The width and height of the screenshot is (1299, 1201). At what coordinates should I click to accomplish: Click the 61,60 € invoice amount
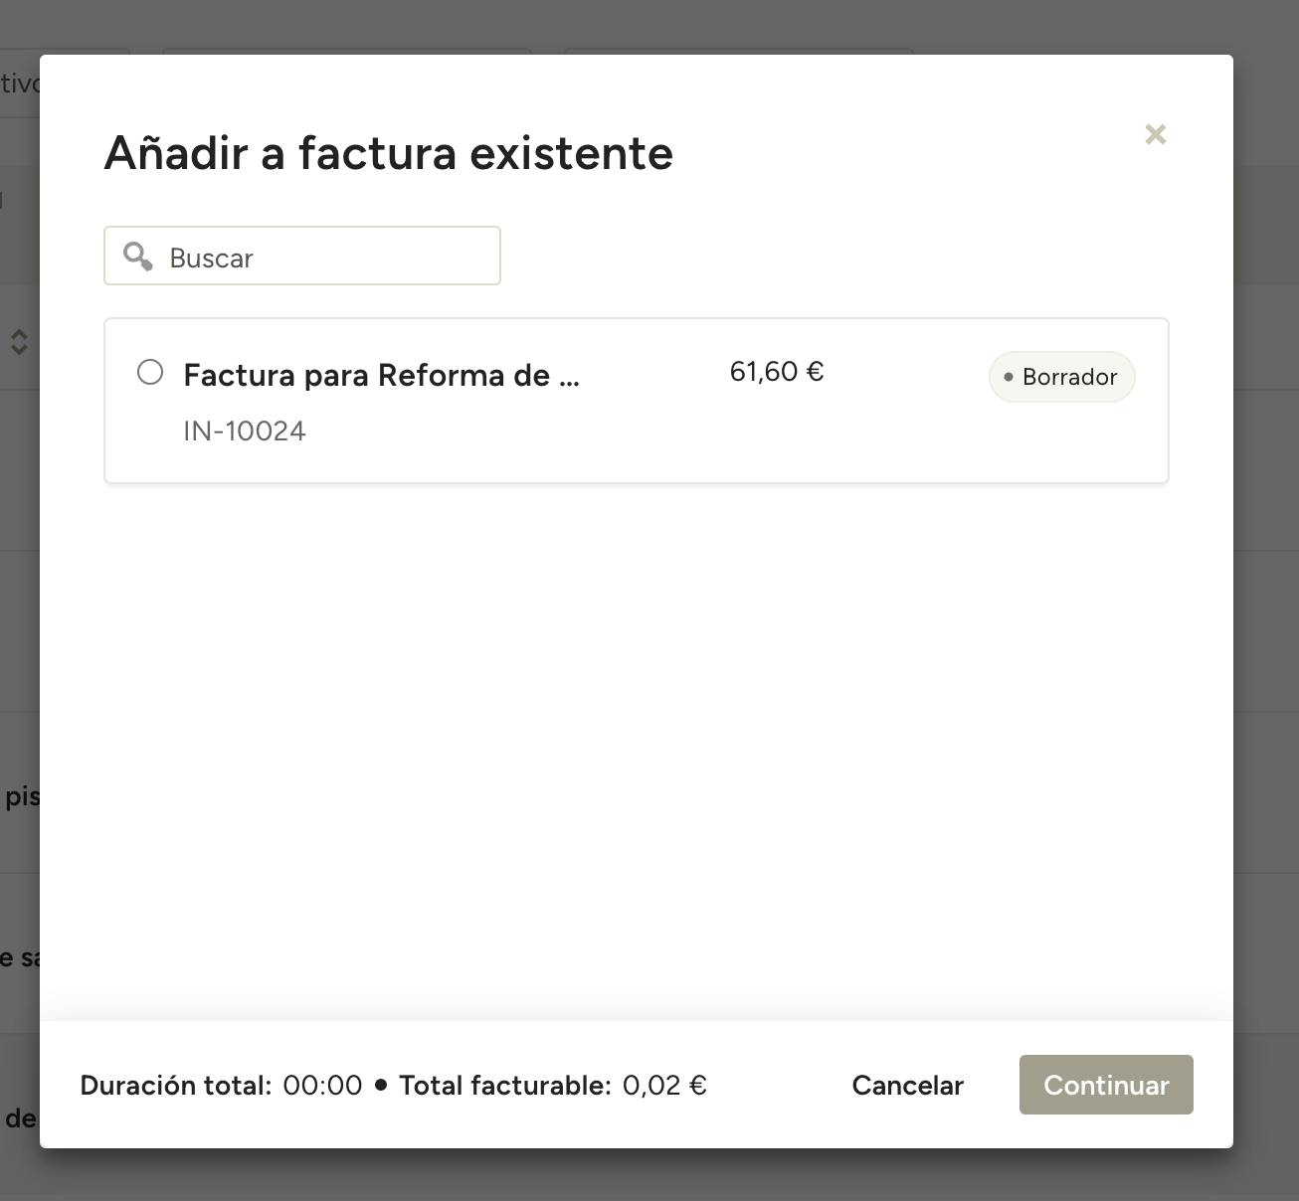(x=776, y=372)
